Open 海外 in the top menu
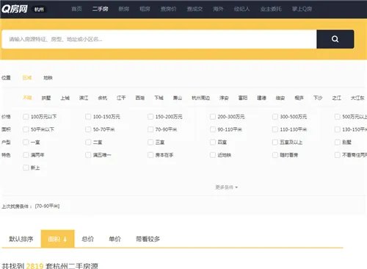 tap(218, 9)
